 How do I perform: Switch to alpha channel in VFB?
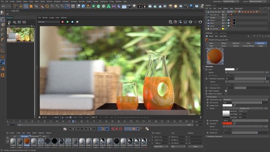[77, 22]
